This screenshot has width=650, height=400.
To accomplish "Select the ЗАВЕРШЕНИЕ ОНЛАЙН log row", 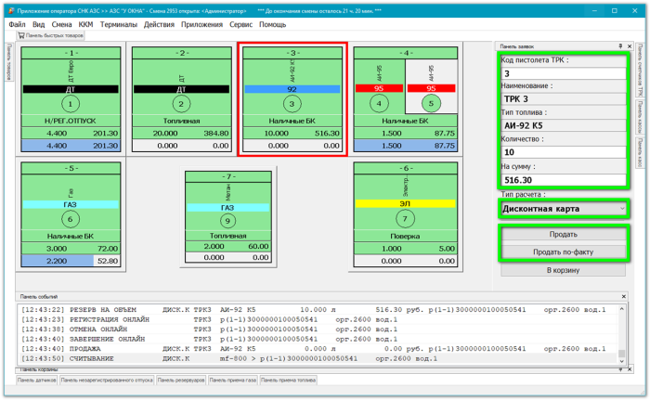I will click(x=318, y=339).
